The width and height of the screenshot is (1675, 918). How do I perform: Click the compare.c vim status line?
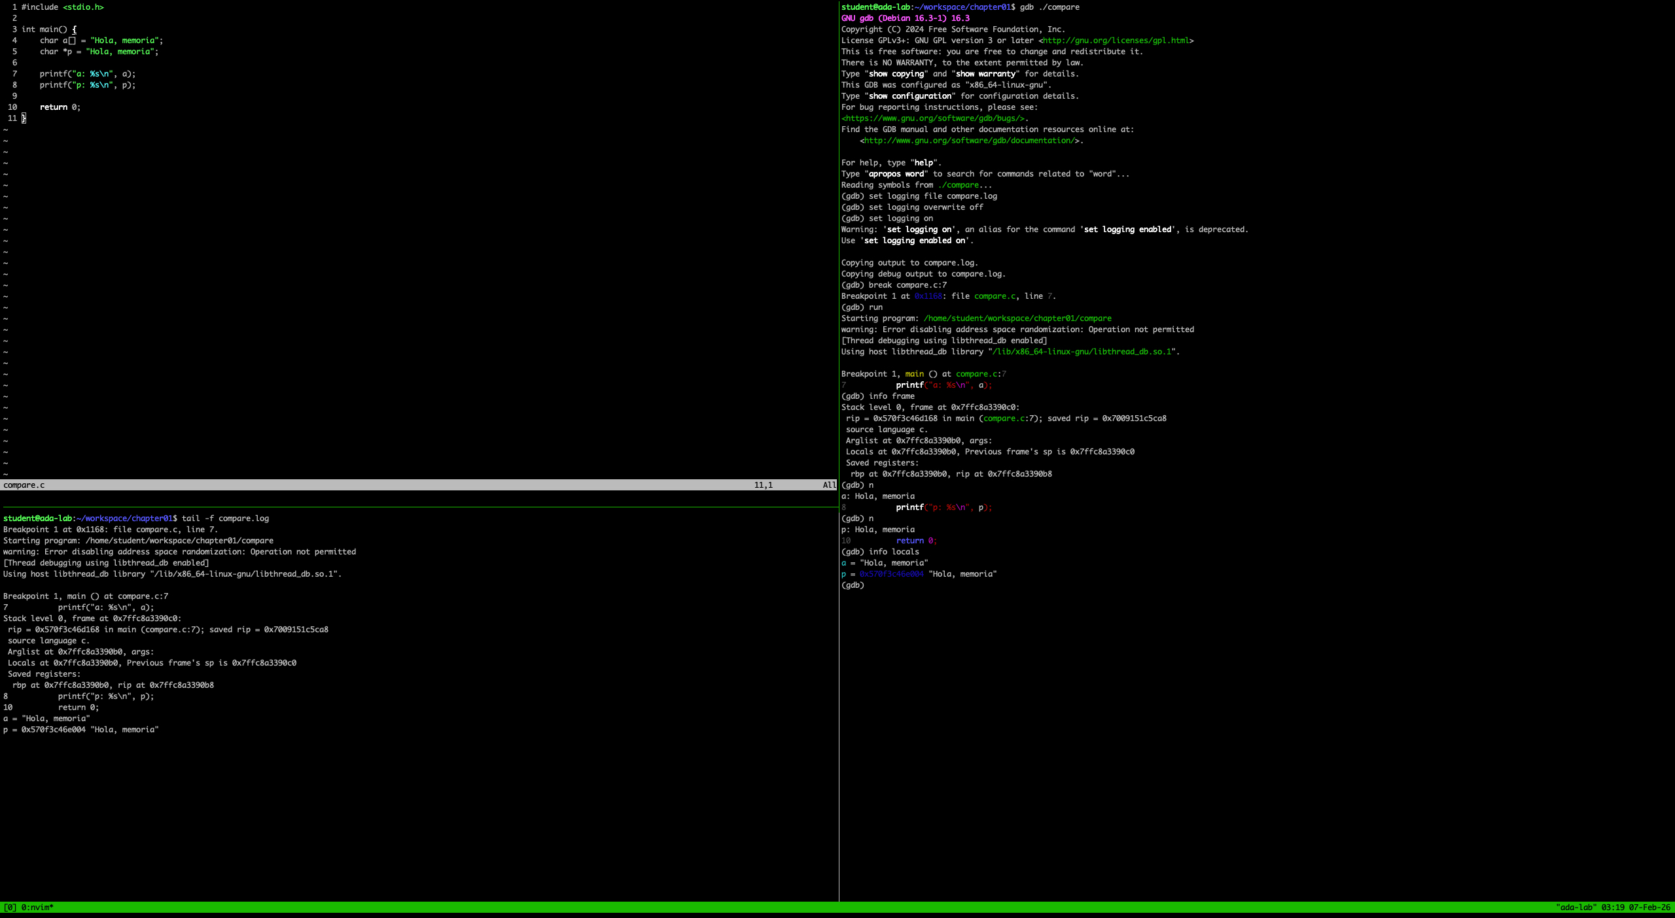coord(25,485)
